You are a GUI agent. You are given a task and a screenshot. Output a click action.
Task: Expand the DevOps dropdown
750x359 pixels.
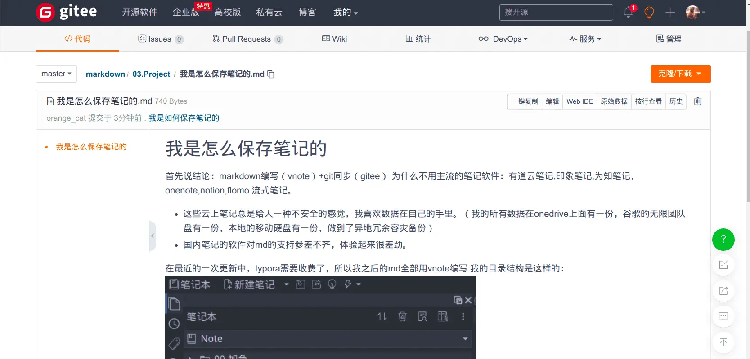[503, 39]
